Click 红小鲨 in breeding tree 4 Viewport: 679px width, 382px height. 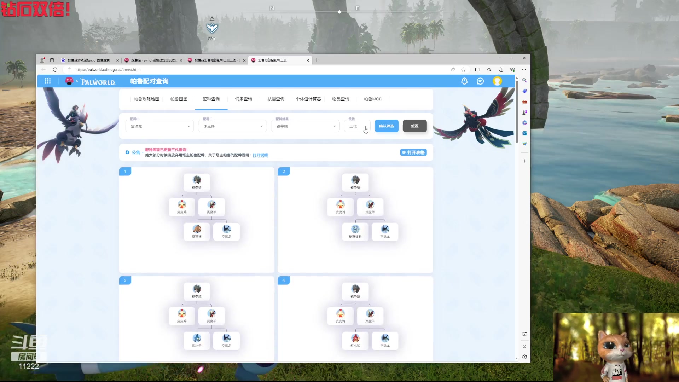pos(355,341)
